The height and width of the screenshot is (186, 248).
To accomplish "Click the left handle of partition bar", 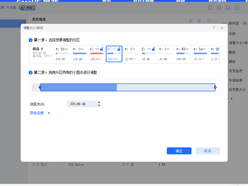I will pos(40,87).
